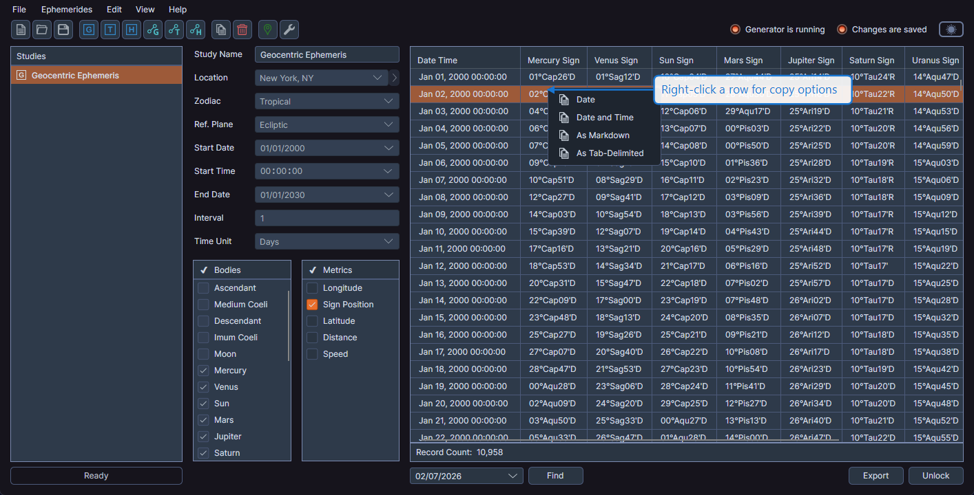Enable the Moon body checkbox
974x495 pixels.
(204, 353)
